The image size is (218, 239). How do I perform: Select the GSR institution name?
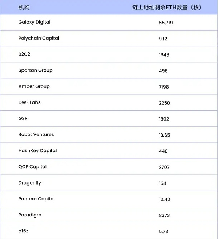[x=23, y=118]
